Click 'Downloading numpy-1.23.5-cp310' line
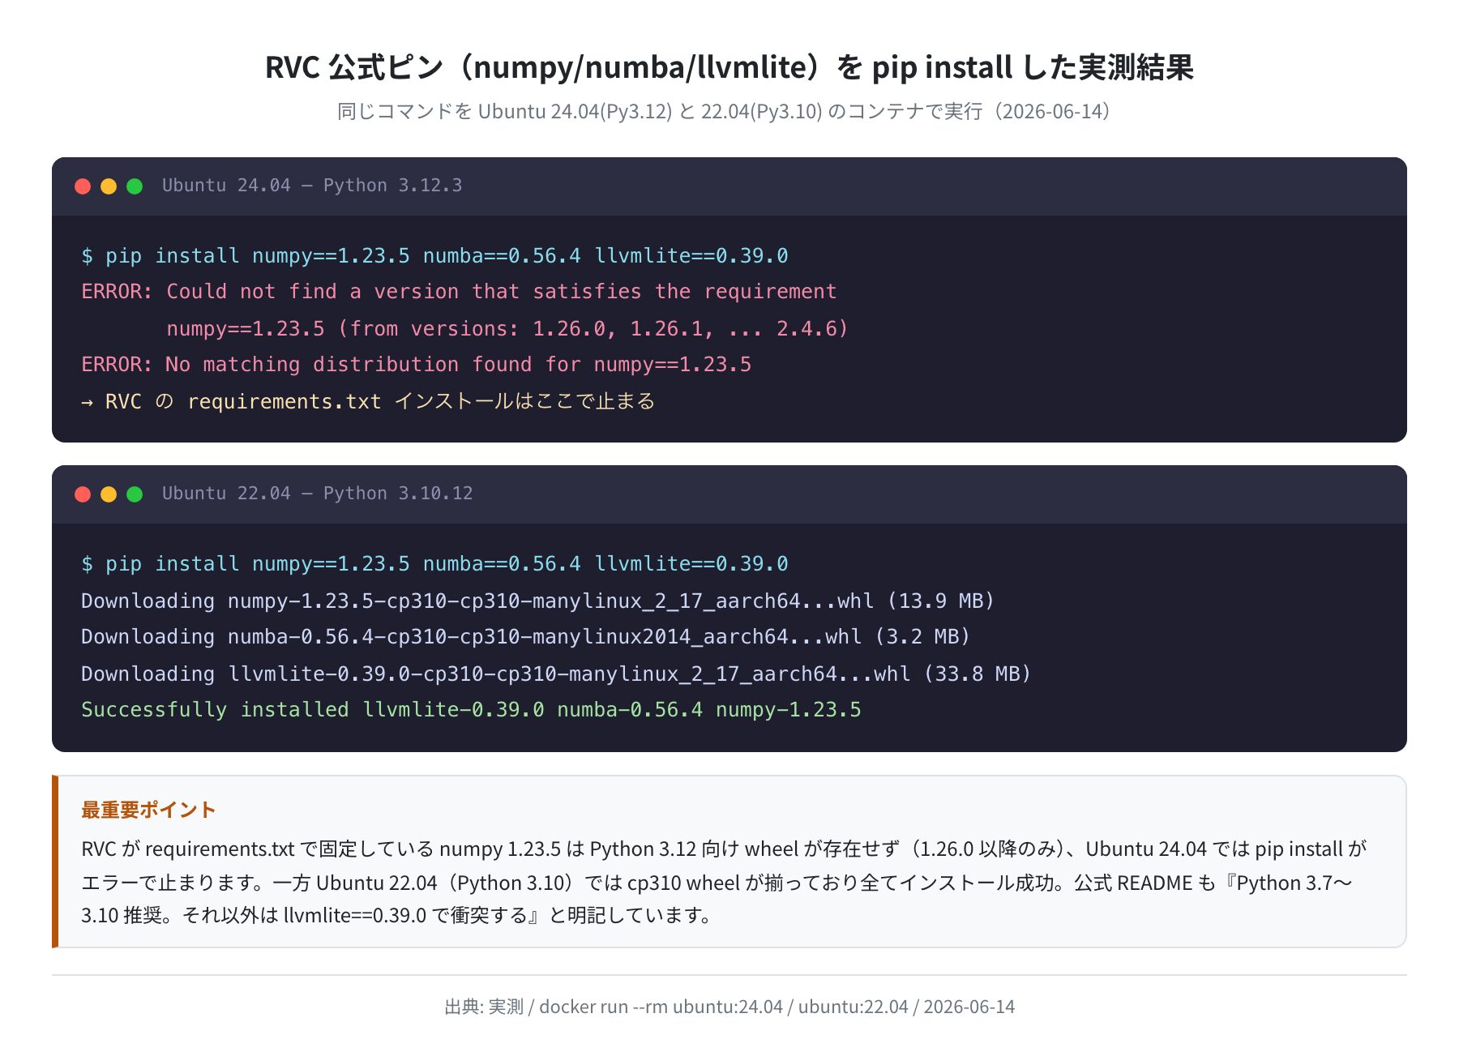 (x=537, y=601)
